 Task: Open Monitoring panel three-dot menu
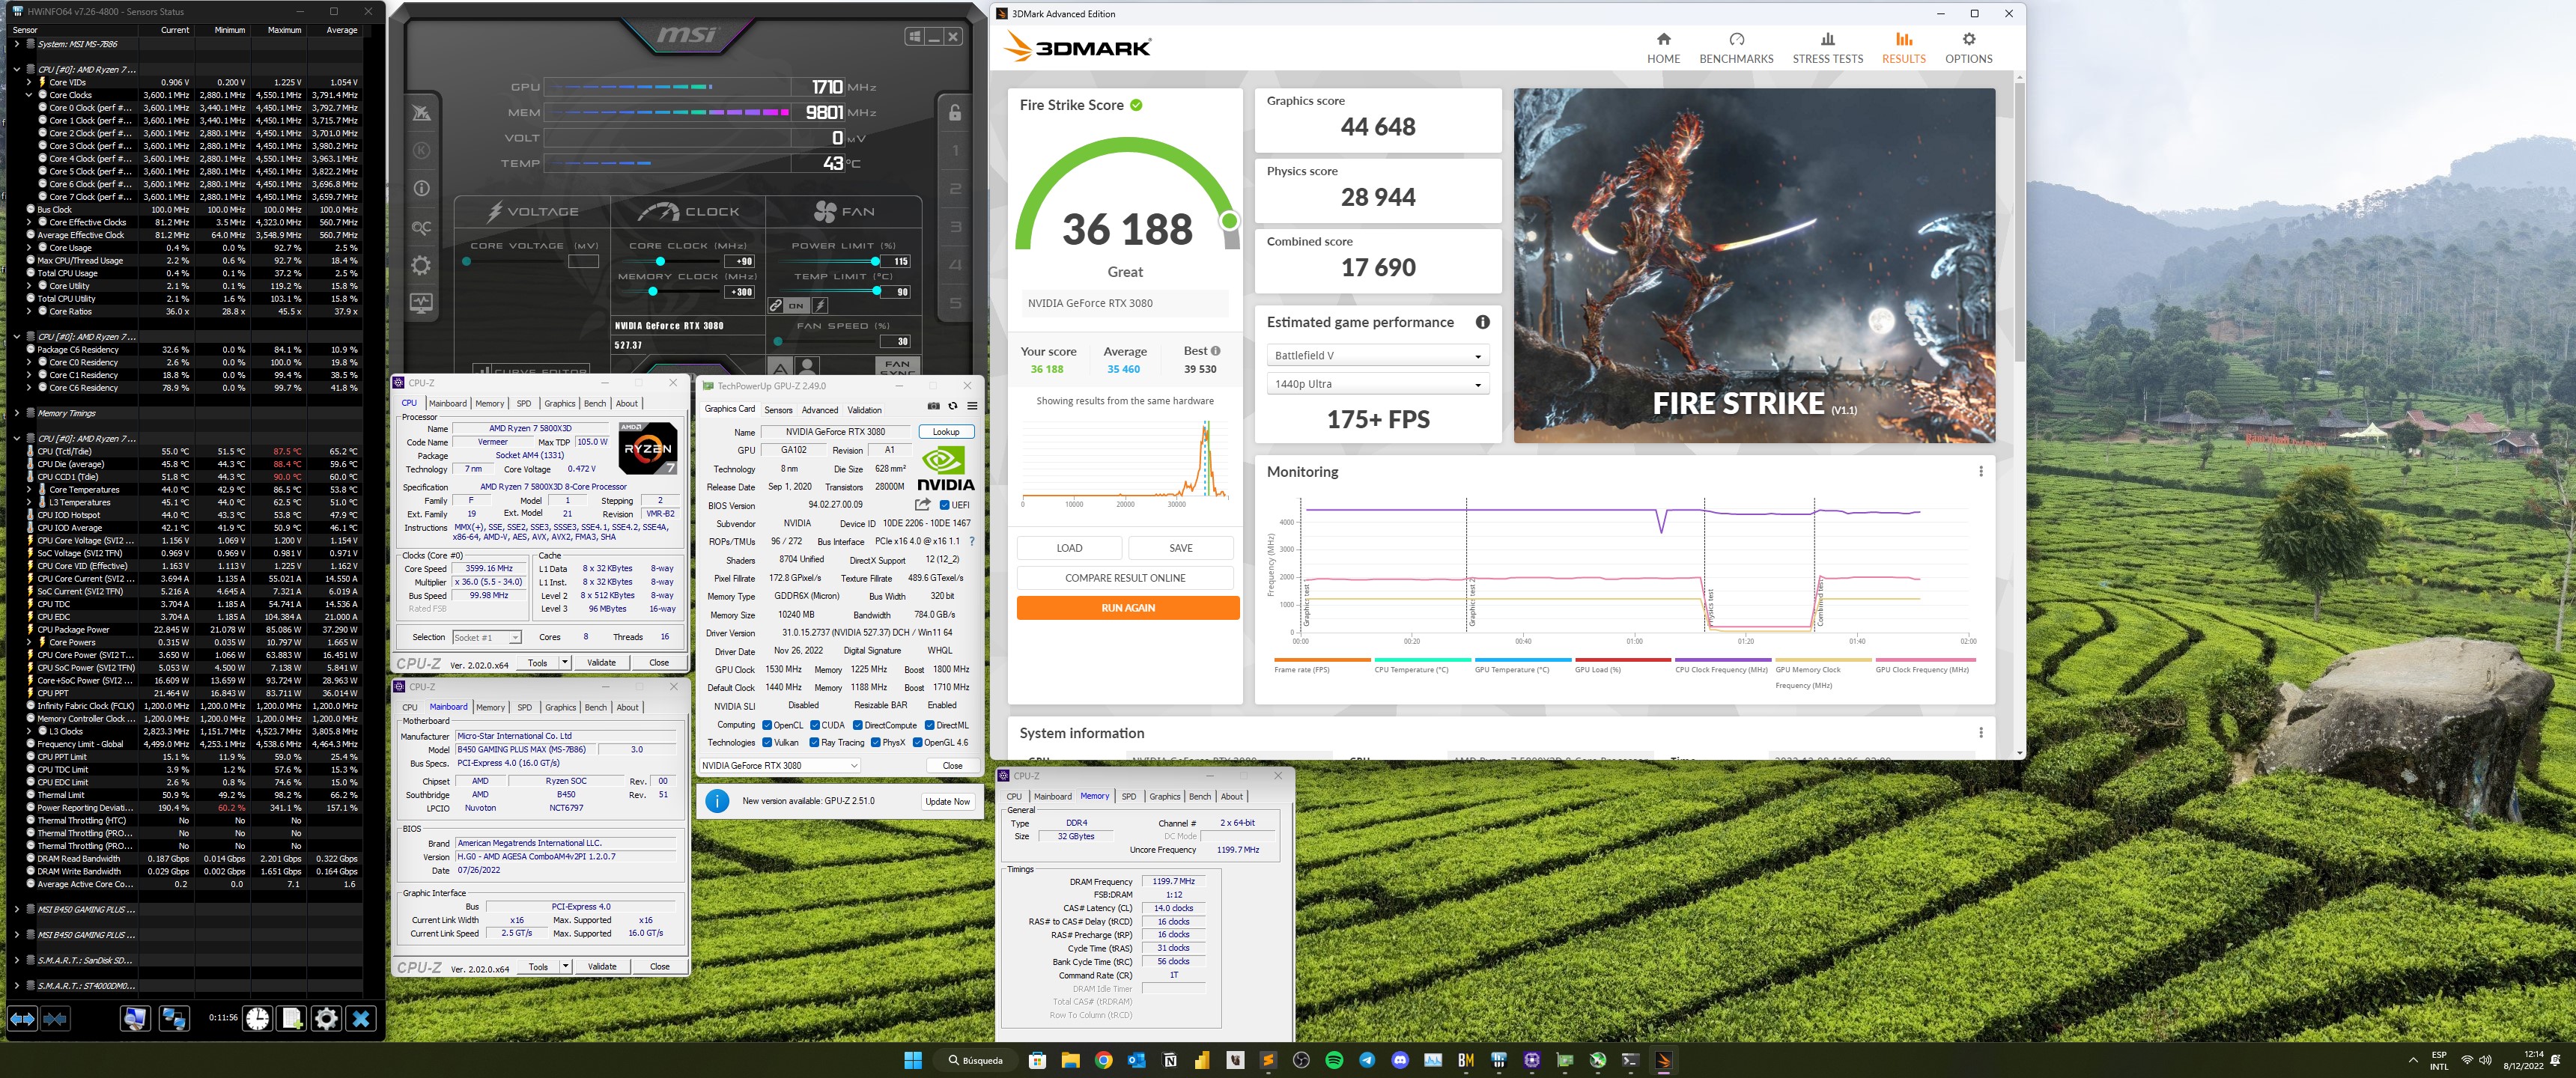coord(1980,471)
